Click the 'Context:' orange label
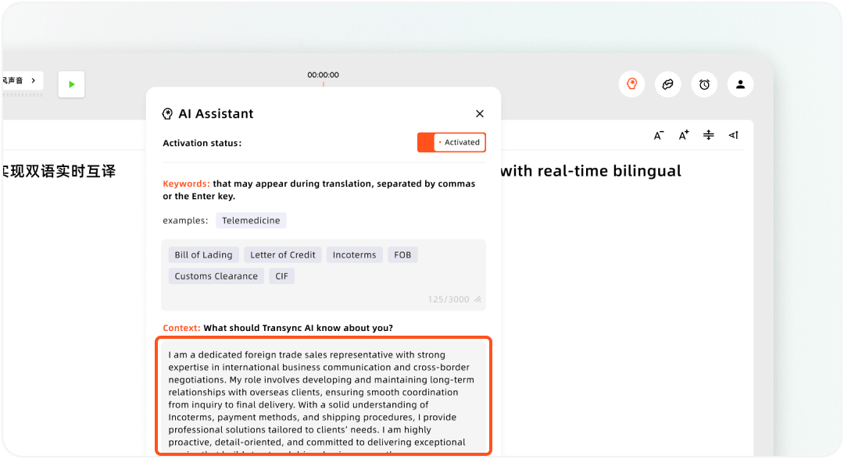This screenshot has height=459, width=844. pyautogui.click(x=181, y=328)
